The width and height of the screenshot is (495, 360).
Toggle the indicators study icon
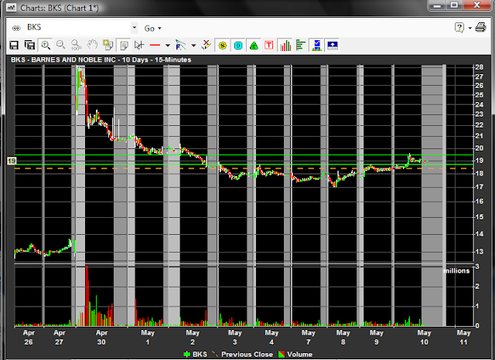316,46
